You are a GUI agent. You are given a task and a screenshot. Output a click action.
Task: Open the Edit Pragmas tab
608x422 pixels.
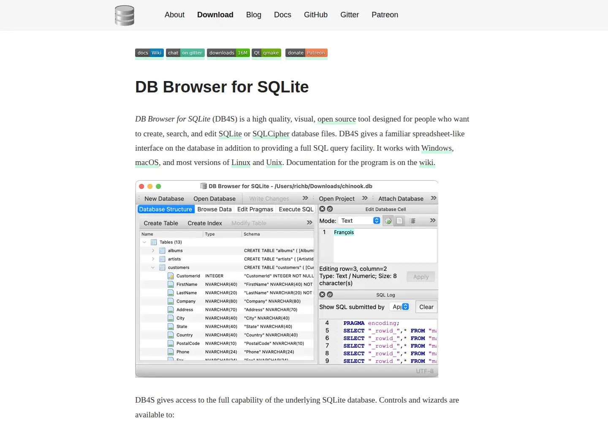255,209
